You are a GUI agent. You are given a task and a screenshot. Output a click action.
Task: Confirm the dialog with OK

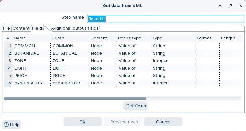point(82,122)
